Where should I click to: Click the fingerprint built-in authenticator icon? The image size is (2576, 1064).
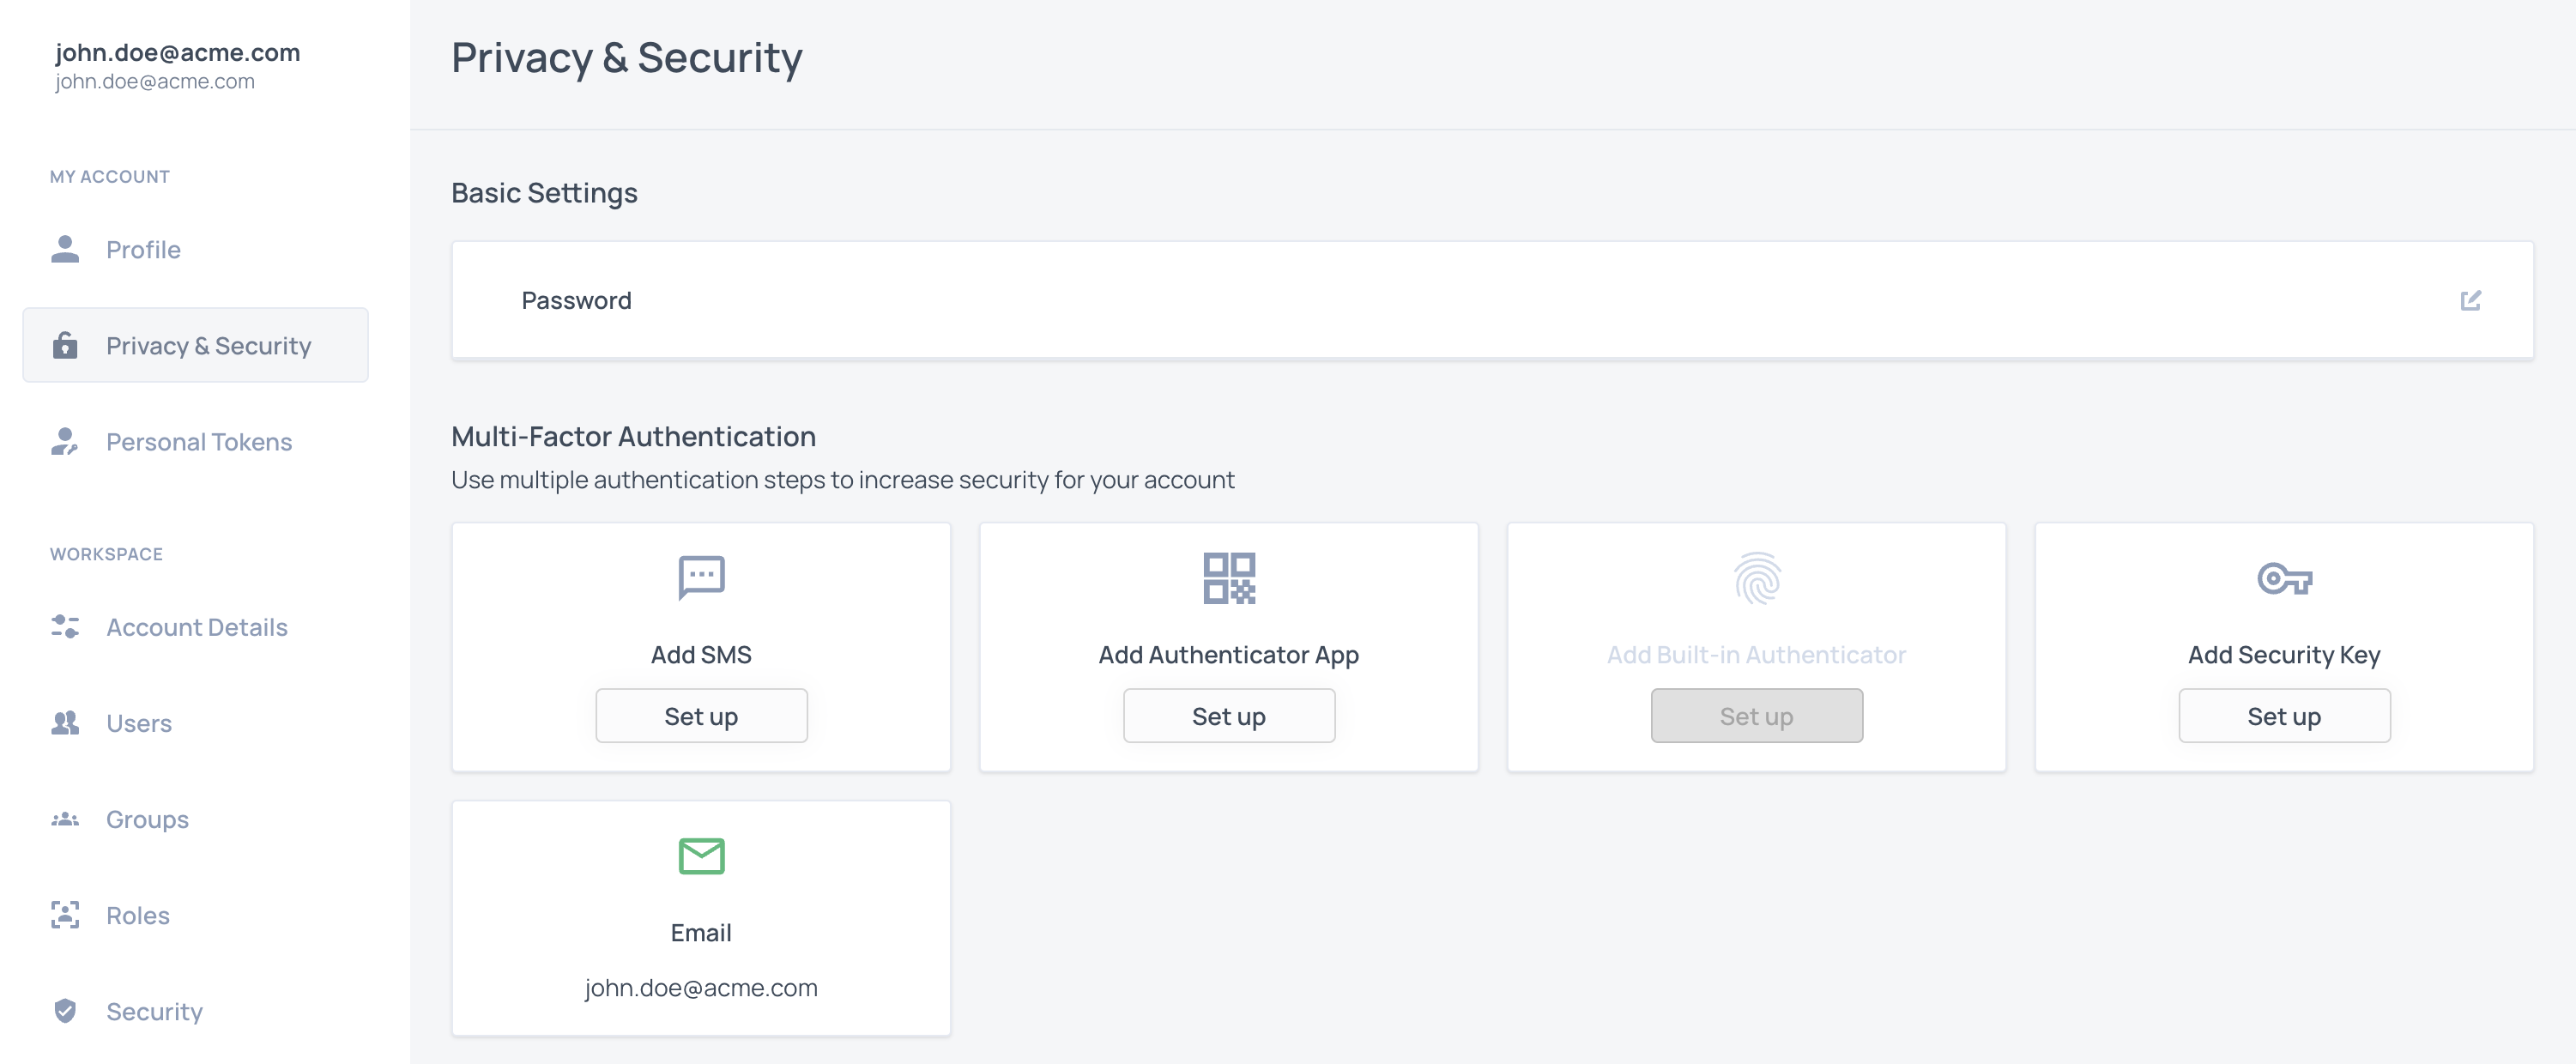[1756, 578]
